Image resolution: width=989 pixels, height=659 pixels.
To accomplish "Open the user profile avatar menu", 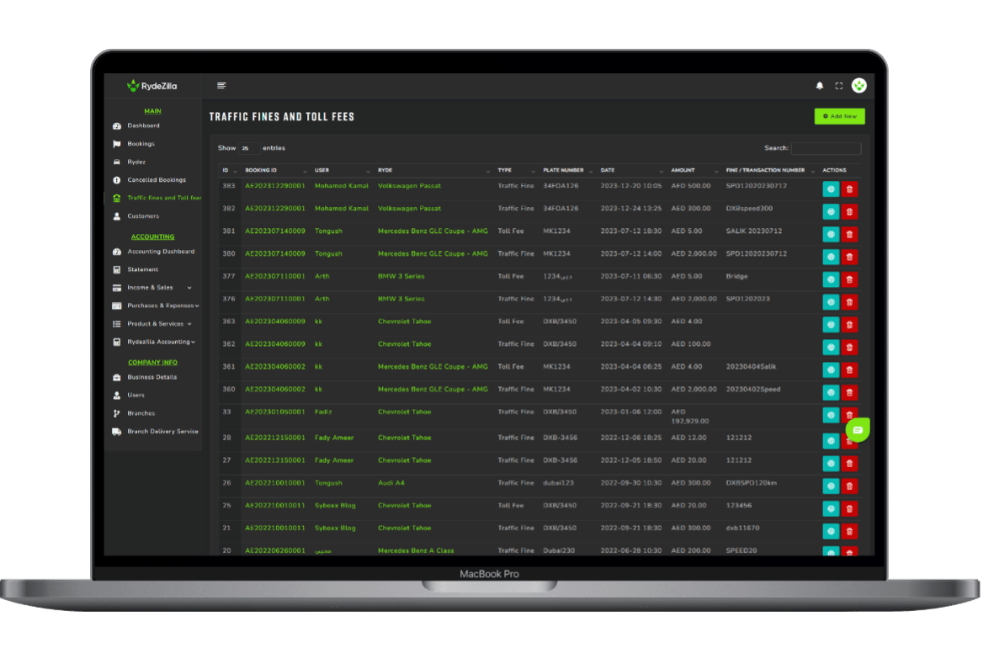I will [859, 85].
